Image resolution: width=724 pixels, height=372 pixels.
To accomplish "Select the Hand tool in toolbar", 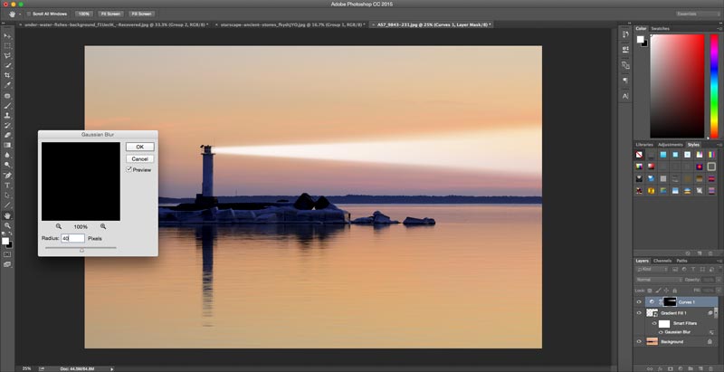I will point(7,215).
